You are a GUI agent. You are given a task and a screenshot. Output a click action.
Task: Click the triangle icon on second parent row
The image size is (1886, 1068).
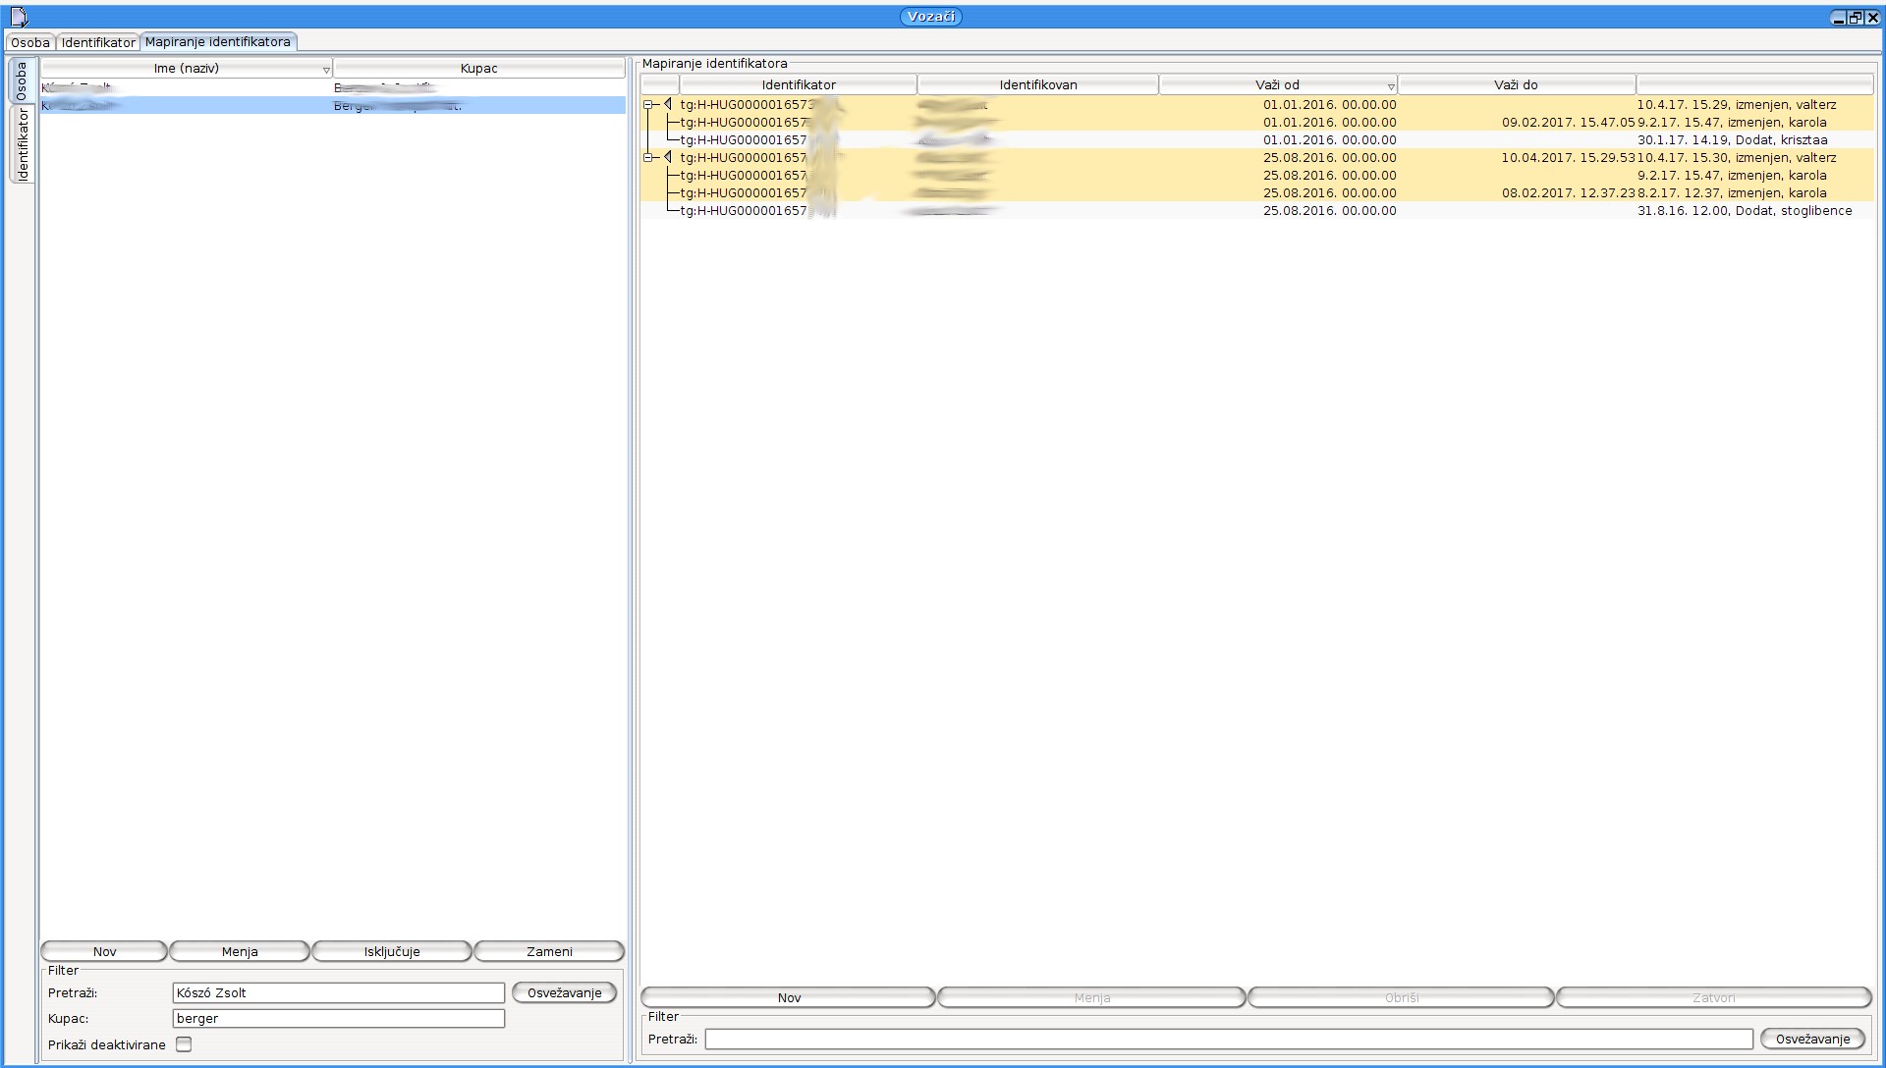668,157
